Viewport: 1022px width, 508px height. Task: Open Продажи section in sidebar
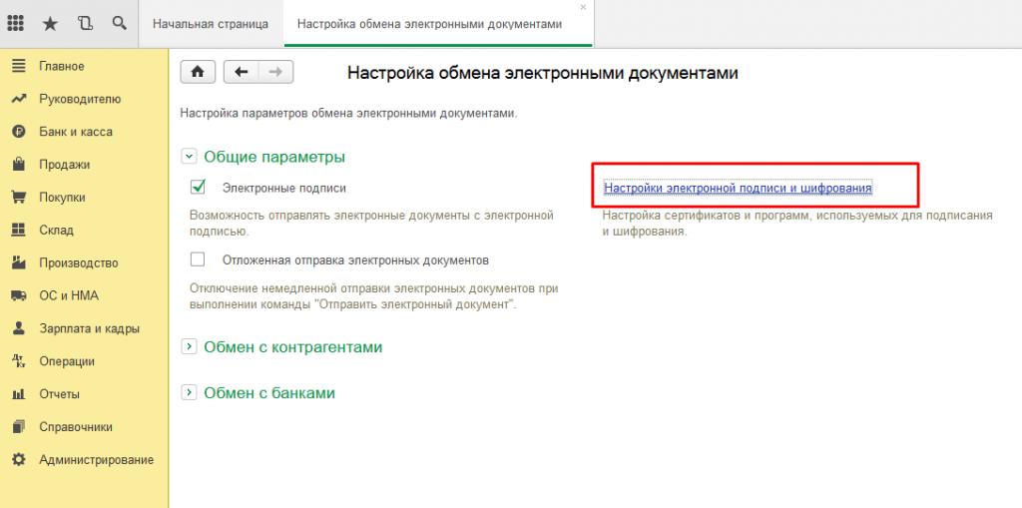click(x=64, y=165)
